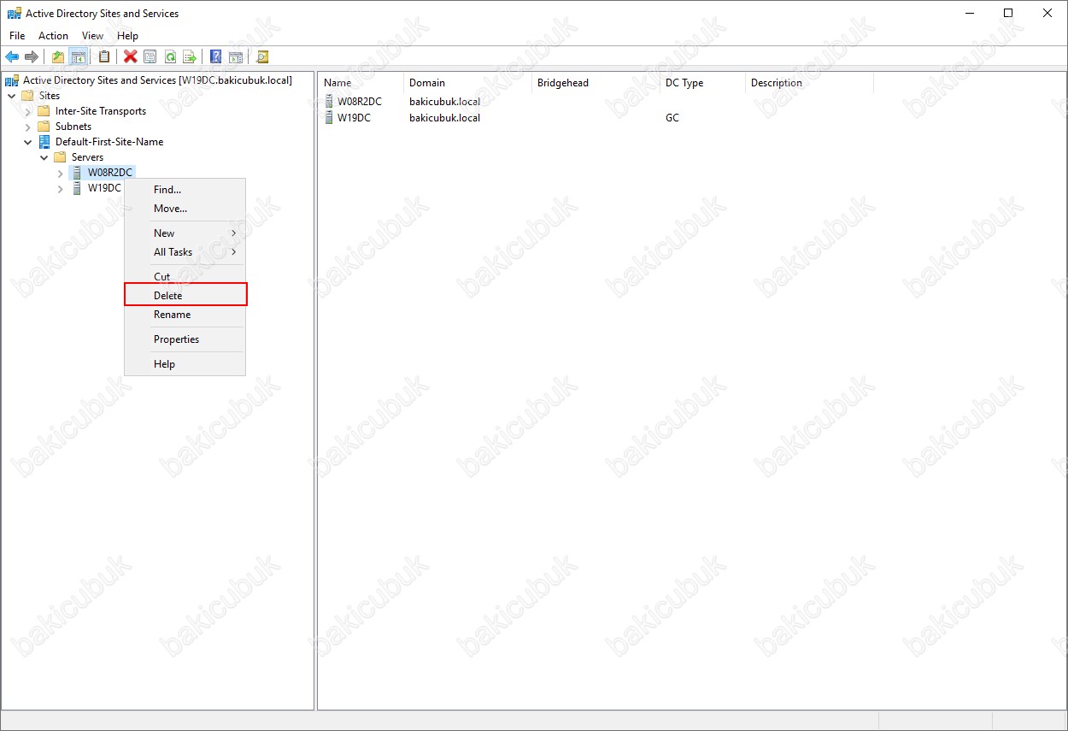1068x731 pixels.
Task: Select the root Active Directory Sites and Services node
Action: click(x=157, y=80)
